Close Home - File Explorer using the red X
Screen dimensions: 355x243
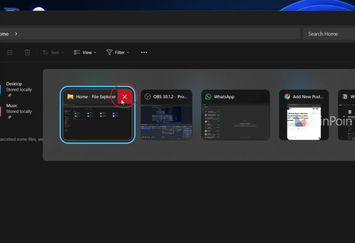(124, 97)
